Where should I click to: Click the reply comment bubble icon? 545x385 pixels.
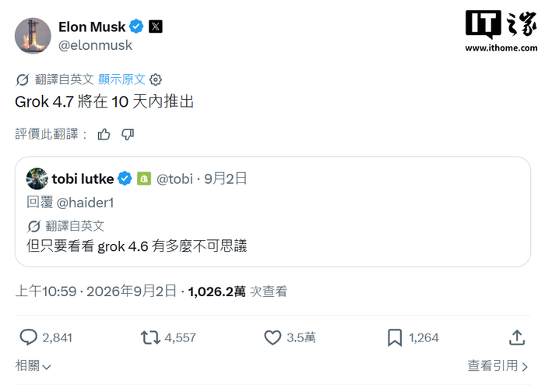click(28, 337)
